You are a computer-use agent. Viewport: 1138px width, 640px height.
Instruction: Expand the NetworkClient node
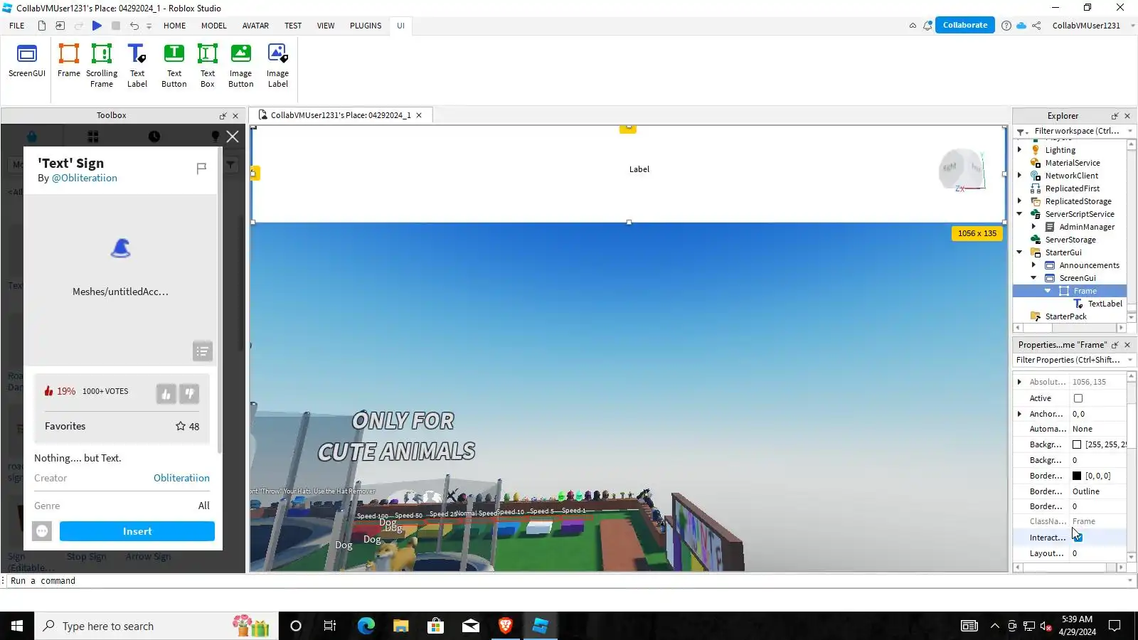click(x=1020, y=176)
